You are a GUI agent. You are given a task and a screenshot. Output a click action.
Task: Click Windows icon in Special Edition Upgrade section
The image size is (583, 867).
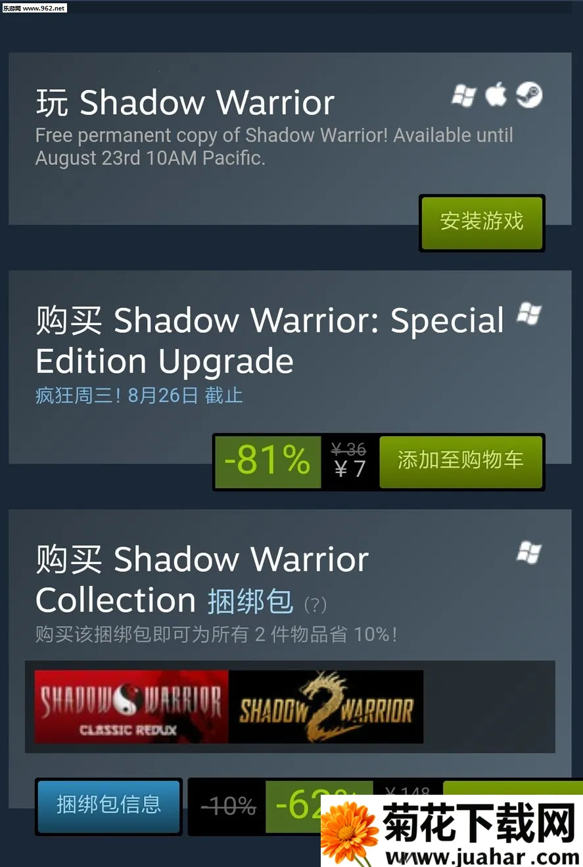tap(529, 314)
